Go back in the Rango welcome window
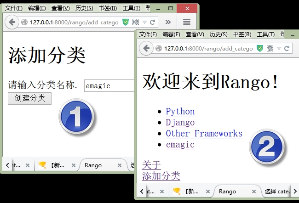 pyautogui.click(x=146, y=48)
